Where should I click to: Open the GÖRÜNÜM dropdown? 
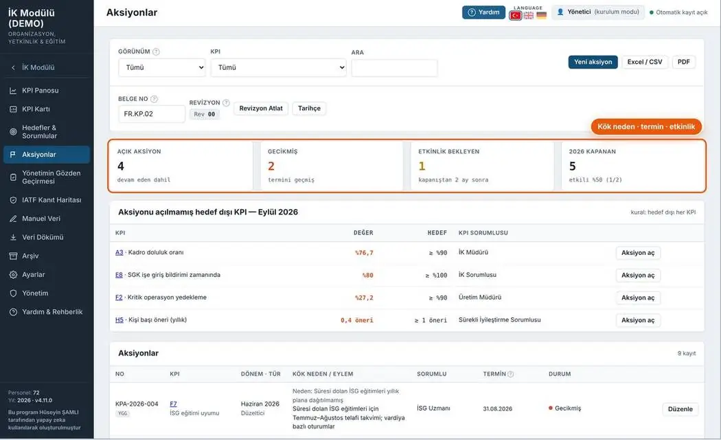(x=162, y=67)
